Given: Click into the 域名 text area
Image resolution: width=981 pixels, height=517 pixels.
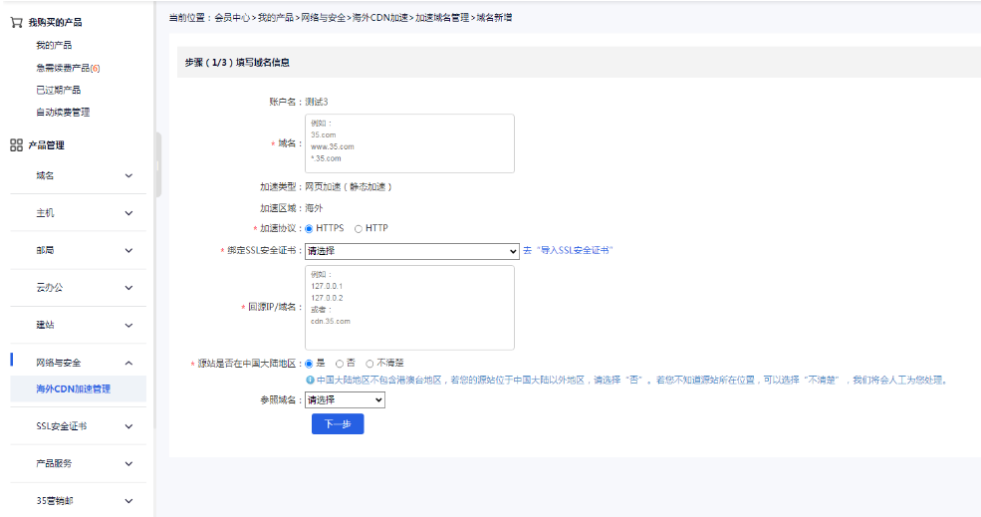Looking at the screenshot, I should tap(409, 143).
